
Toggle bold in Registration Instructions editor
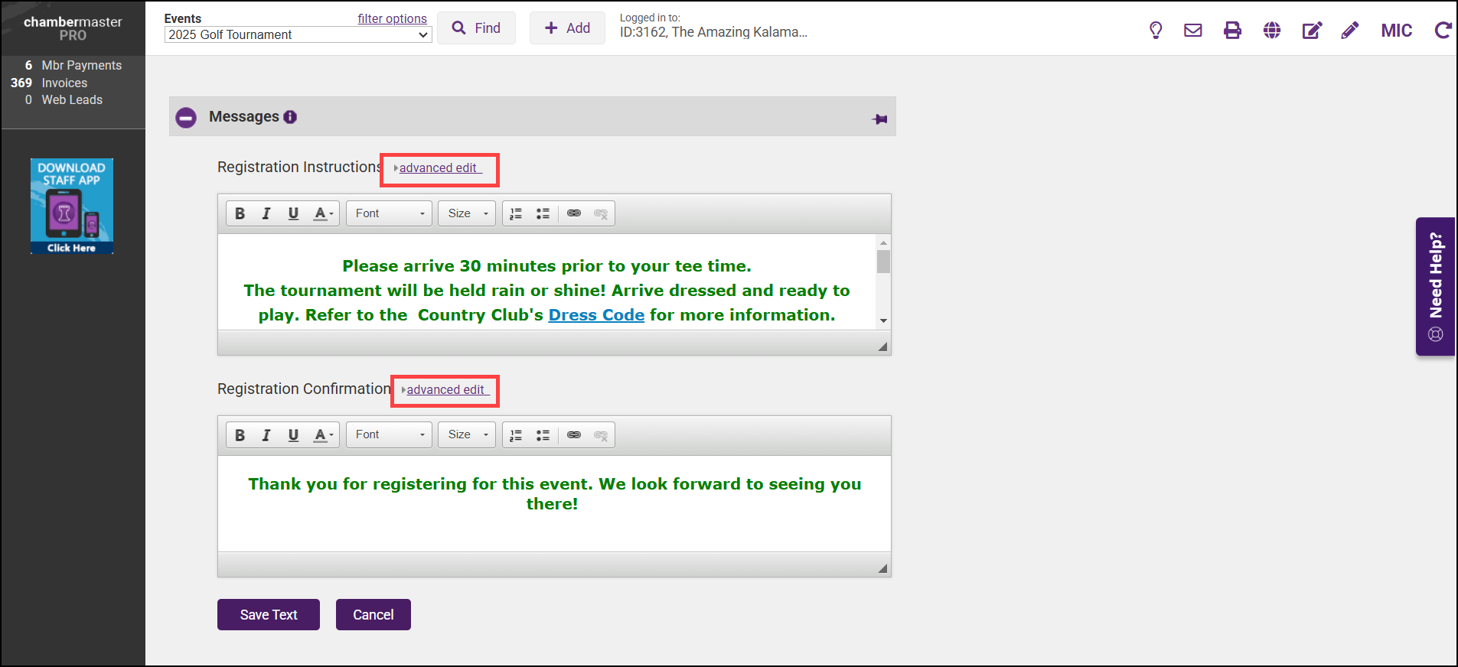(x=240, y=213)
